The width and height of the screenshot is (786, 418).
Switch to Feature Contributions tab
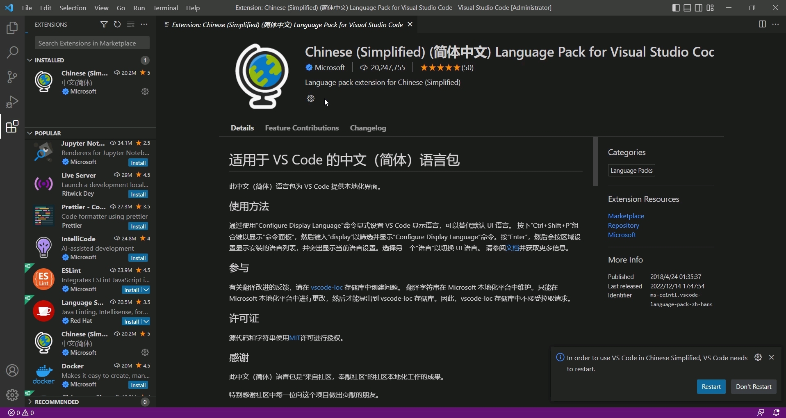(302, 128)
